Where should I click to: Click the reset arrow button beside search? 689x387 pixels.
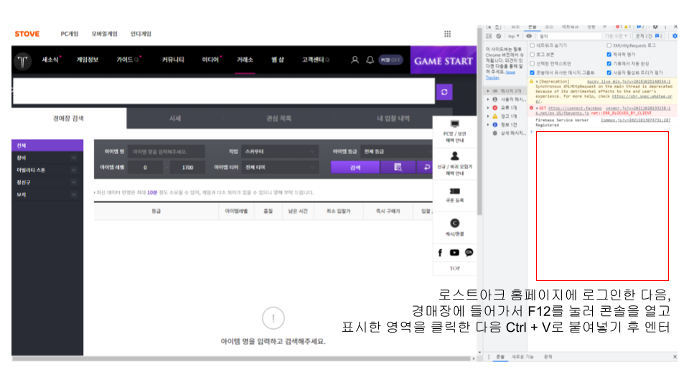pyautogui.click(x=426, y=167)
